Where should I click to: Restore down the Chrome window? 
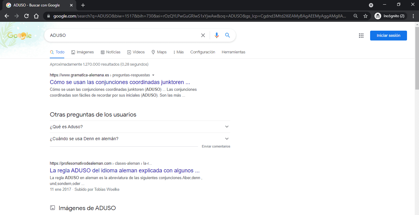tap(399, 5)
